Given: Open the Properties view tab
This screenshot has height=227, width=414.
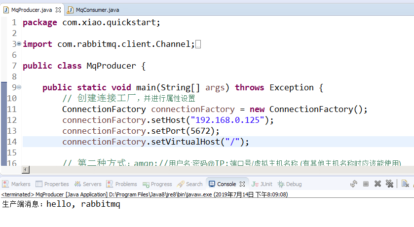Looking at the screenshot, I should coord(52,184).
